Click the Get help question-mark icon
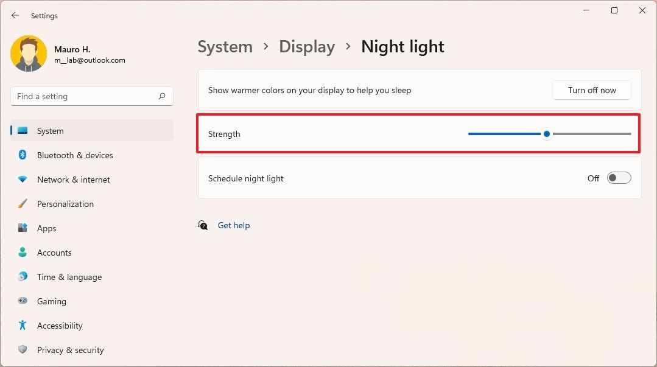657x367 pixels. coord(203,225)
